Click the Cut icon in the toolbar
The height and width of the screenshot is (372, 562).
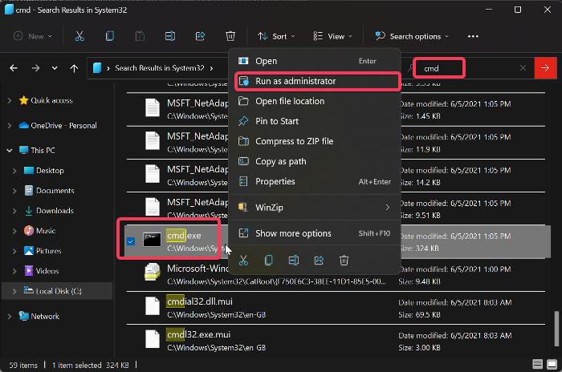click(79, 36)
